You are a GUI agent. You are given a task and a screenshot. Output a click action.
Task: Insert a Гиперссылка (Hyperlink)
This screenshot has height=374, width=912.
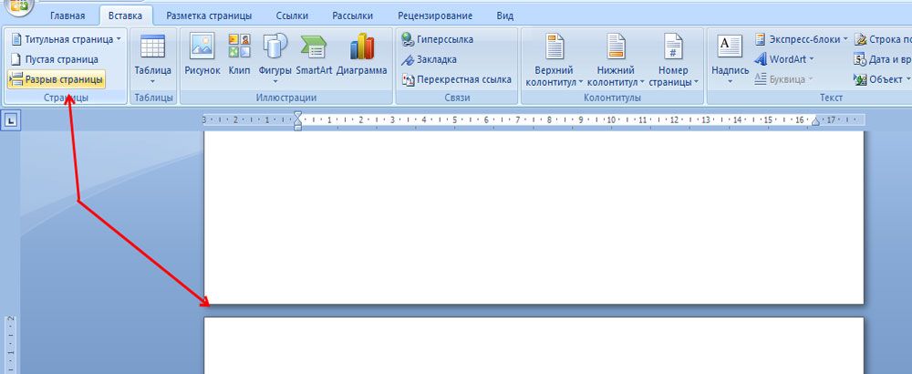pyautogui.click(x=443, y=39)
